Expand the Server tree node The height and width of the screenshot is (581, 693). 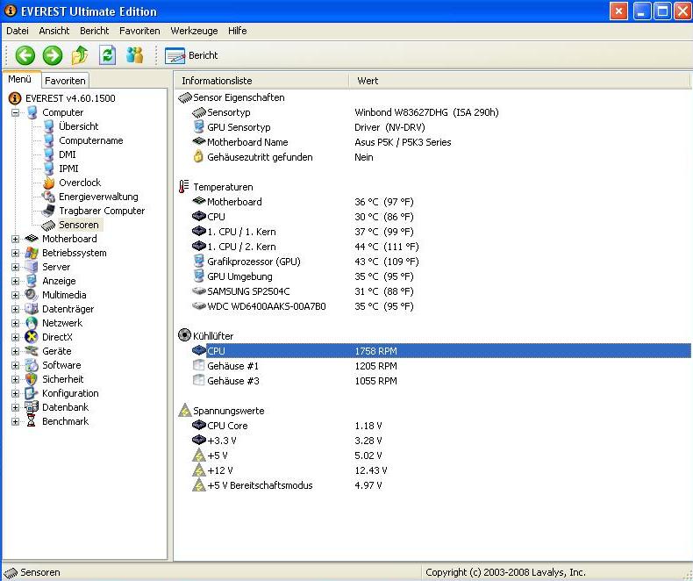coord(16,267)
